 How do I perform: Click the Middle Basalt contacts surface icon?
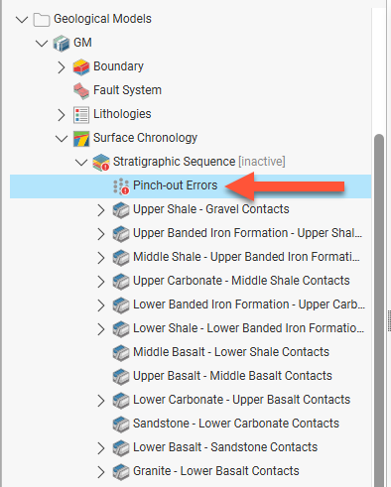pos(121,352)
